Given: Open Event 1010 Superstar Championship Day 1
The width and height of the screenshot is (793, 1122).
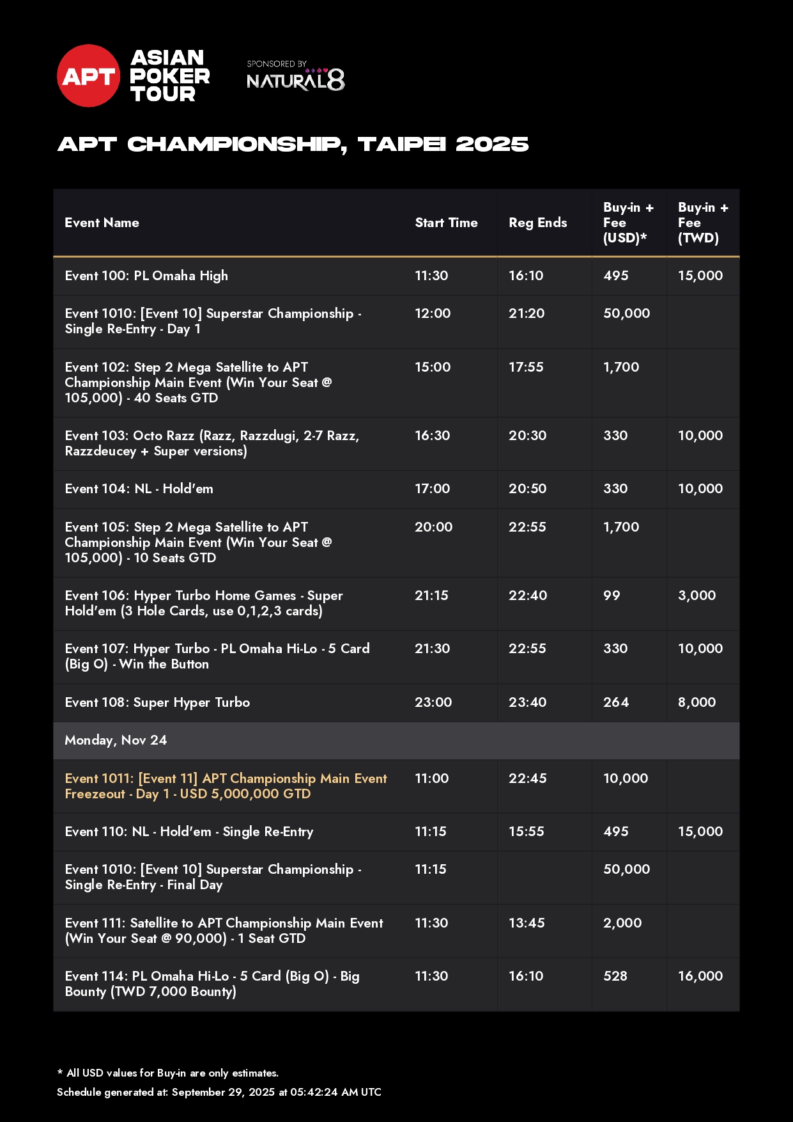Looking at the screenshot, I should [x=213, y=321].
